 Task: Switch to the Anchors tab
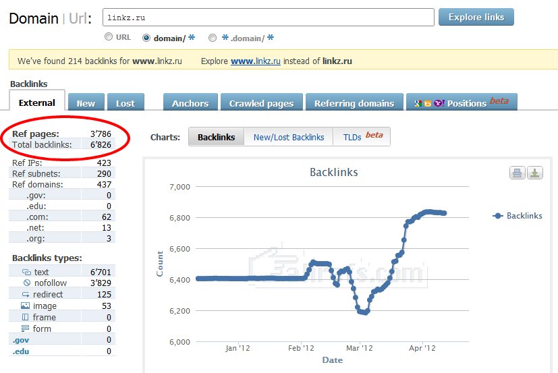(x=190, y=103)
